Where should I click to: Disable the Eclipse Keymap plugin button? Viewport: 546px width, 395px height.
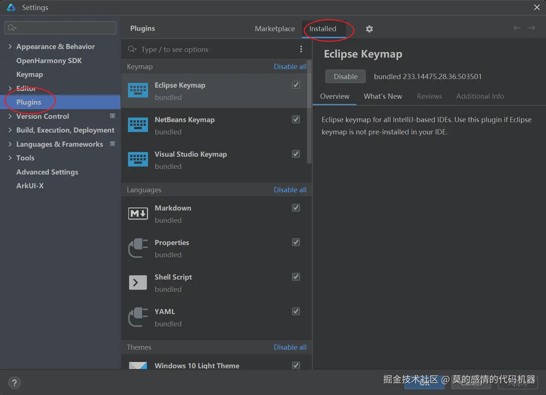(345, 76)
